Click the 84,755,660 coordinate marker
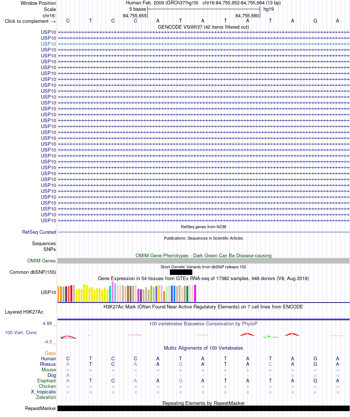 tap(247, 16)
